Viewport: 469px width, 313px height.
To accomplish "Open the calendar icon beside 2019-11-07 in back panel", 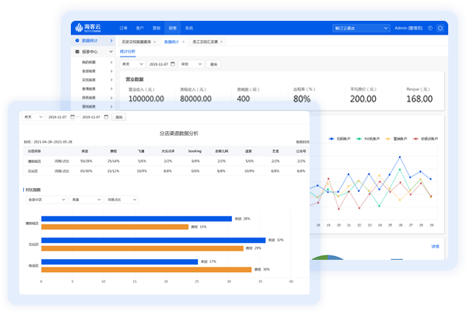I will tap(173, 64).
